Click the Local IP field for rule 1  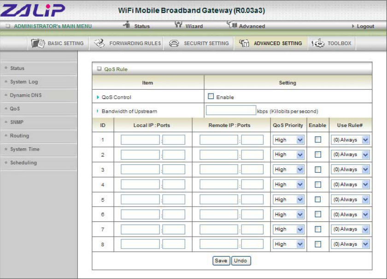point(140,139)
